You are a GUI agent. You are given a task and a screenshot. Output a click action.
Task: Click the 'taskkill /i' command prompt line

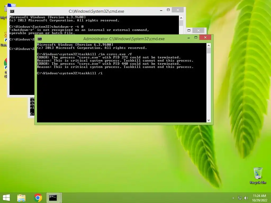click(x=70, y=73)
